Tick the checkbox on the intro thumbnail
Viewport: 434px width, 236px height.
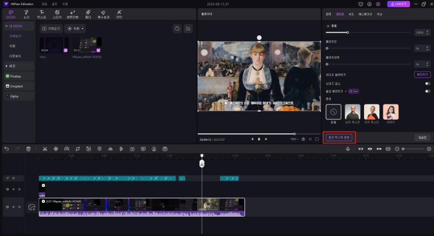pyautogui.click(x=65, y=50)
